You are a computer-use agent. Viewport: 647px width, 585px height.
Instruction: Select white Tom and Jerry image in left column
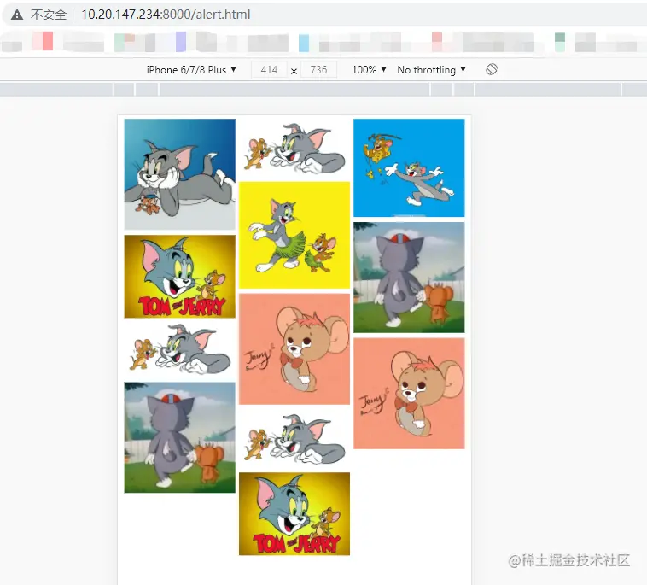pos(180,350)
